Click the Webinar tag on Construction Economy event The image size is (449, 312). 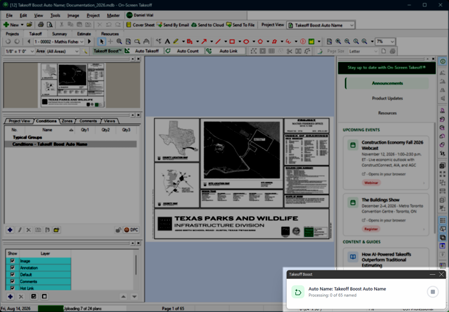pos(371,183)
